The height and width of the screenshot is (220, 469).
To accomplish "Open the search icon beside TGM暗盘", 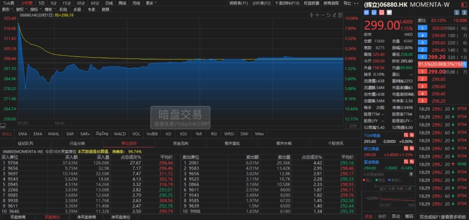I will tap(406, 135).
